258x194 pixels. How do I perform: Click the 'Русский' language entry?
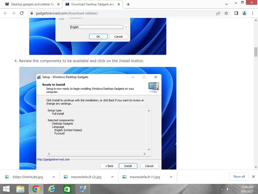pos(59,133)
